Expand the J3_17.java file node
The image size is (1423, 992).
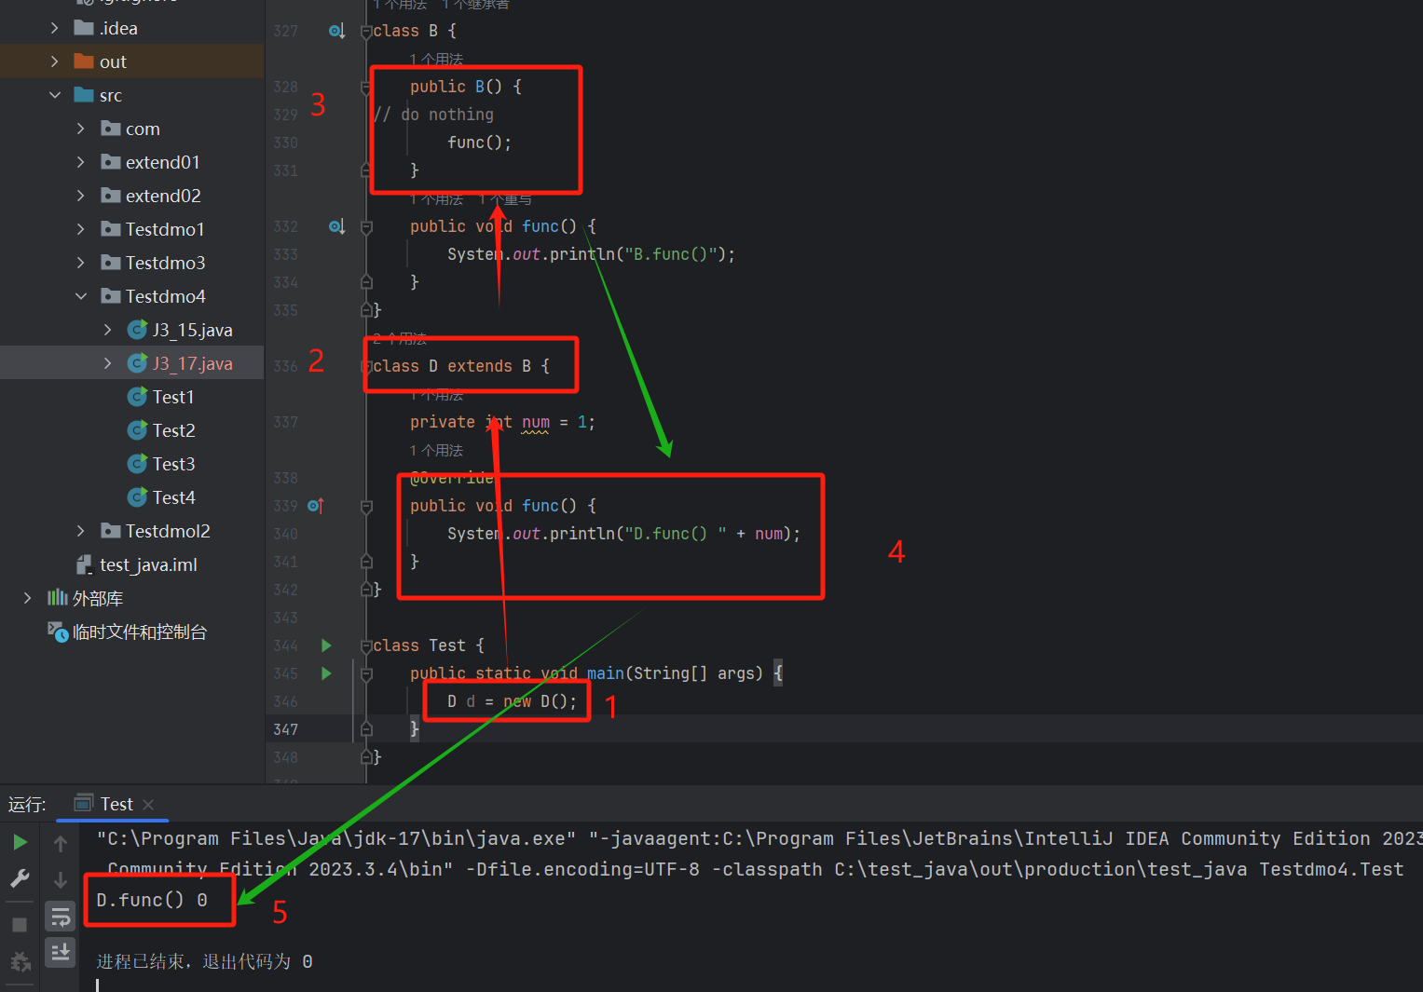(107, 363)
